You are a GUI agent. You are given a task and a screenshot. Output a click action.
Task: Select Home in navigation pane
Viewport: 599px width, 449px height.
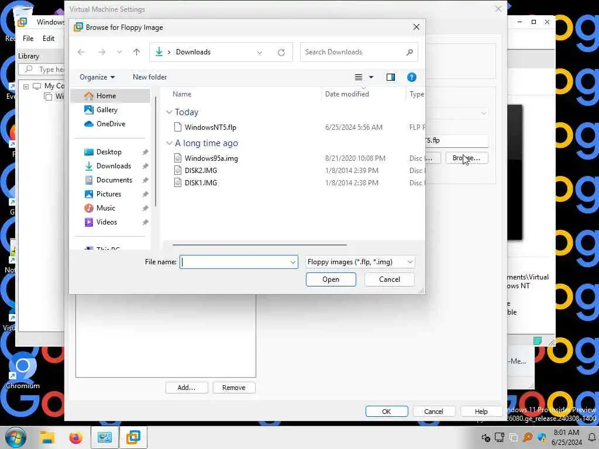[x=110, y=96]
